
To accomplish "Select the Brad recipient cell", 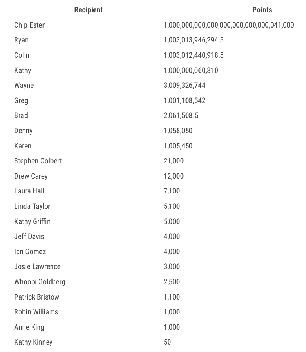I will [x=21, y=116].
